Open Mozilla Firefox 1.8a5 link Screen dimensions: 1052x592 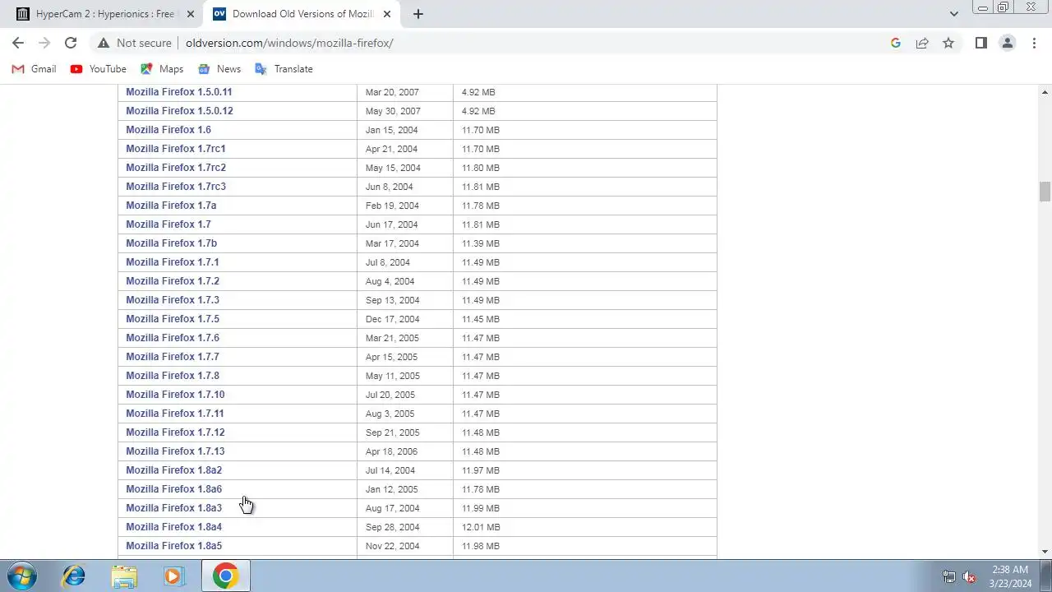pos(174,546)
